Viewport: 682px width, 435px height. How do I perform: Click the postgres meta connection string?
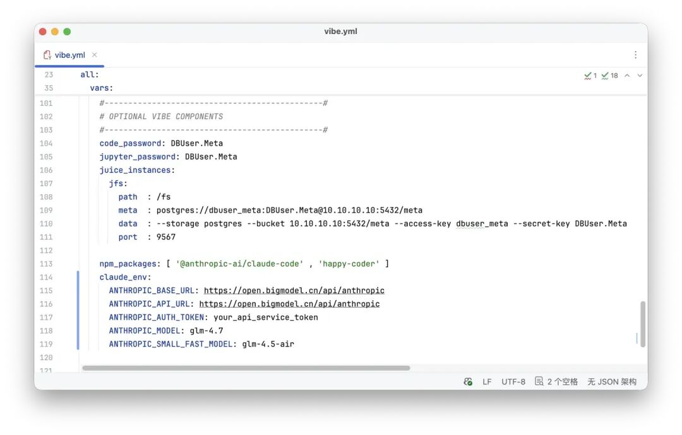(289, 211)
